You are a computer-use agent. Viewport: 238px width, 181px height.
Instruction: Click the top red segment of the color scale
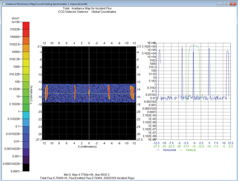[26, 26]
